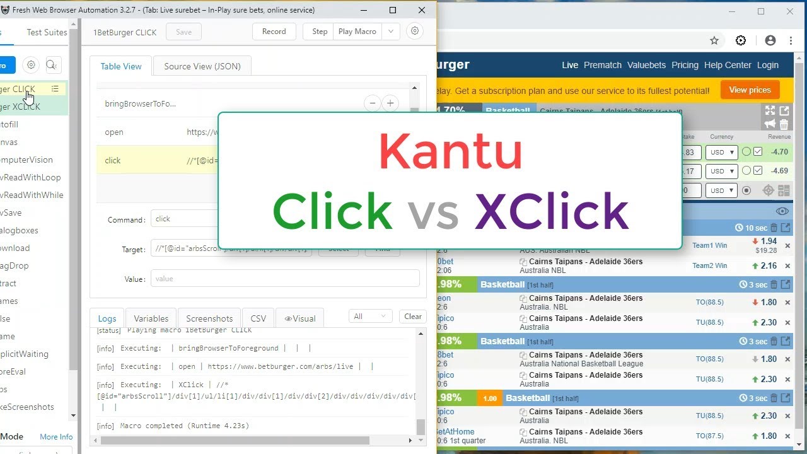
Task: Select the radio button in the -4.69 row
Action: pos(746,171)
